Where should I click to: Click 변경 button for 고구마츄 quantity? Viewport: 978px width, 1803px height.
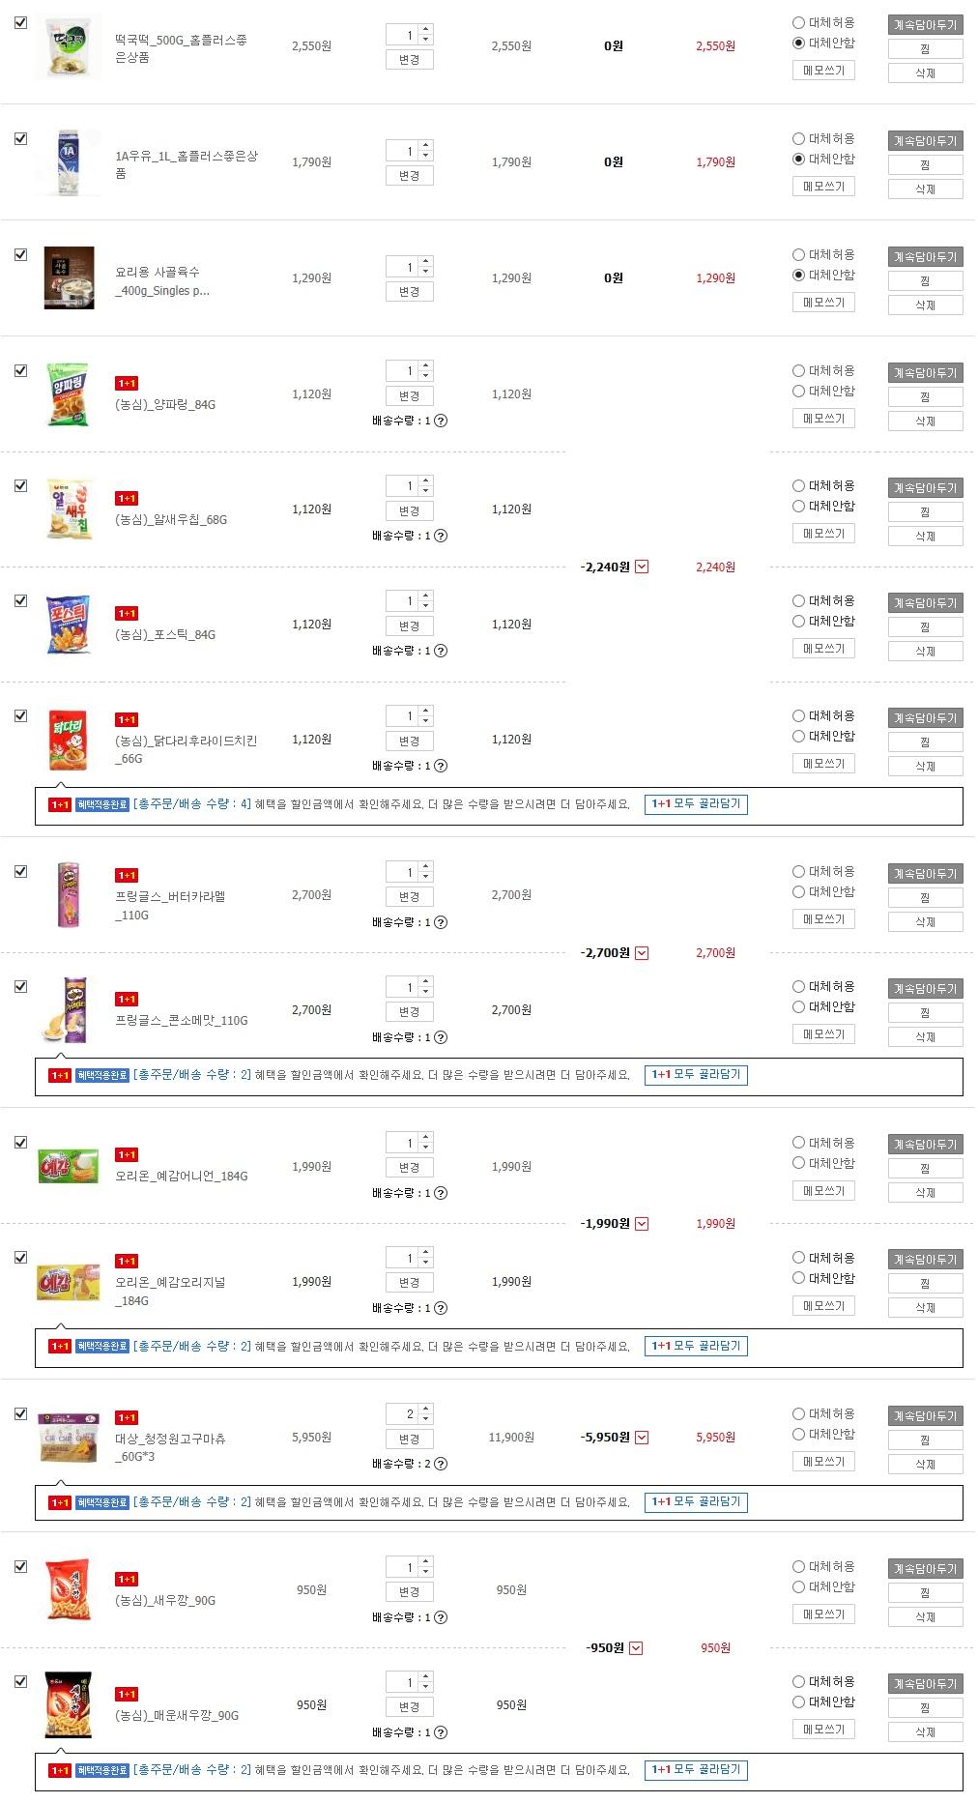point(409,1439)
